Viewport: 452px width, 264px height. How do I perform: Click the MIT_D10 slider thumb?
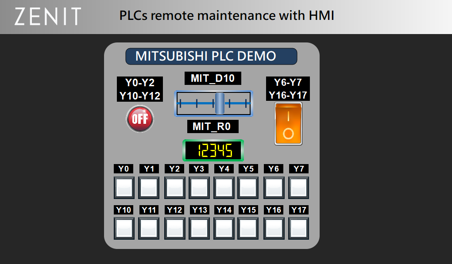(x=220, y=103)
